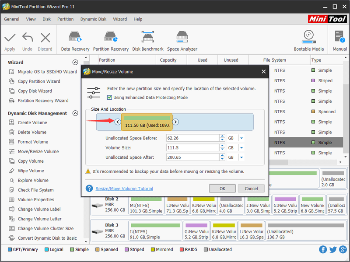Click the Volume Size spinner
The width and height of the screenshot is (350, 262).
[222, 148]
